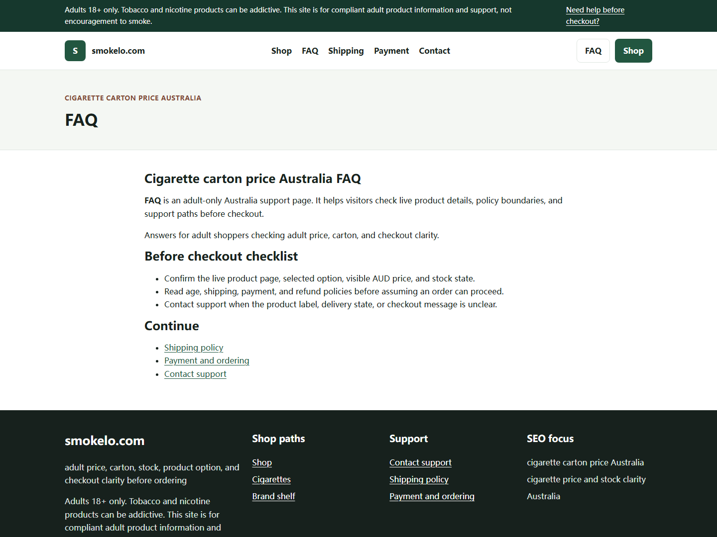This screenshot has height=537, width=717.
Task: Select FAQ in the center navigation menu
Action: pyautogui.click(x=310, y=51)
